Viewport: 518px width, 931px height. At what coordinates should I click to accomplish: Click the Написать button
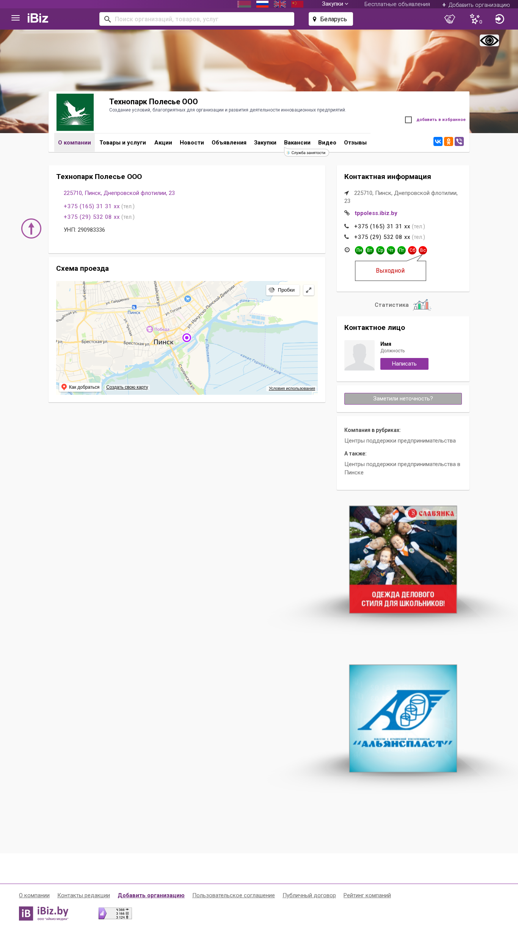pos(404,364)
